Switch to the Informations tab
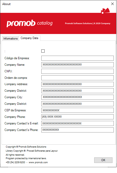This screenshot has height=173, width=117. click(11, 39)
